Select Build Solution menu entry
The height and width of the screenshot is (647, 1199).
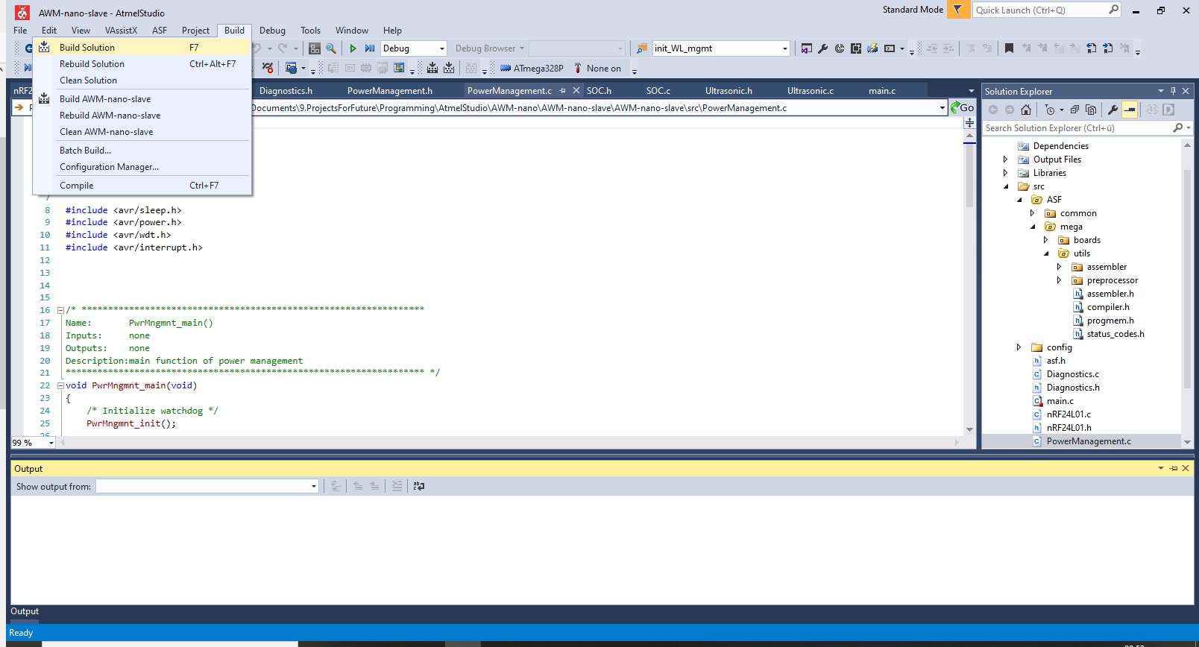142,48
